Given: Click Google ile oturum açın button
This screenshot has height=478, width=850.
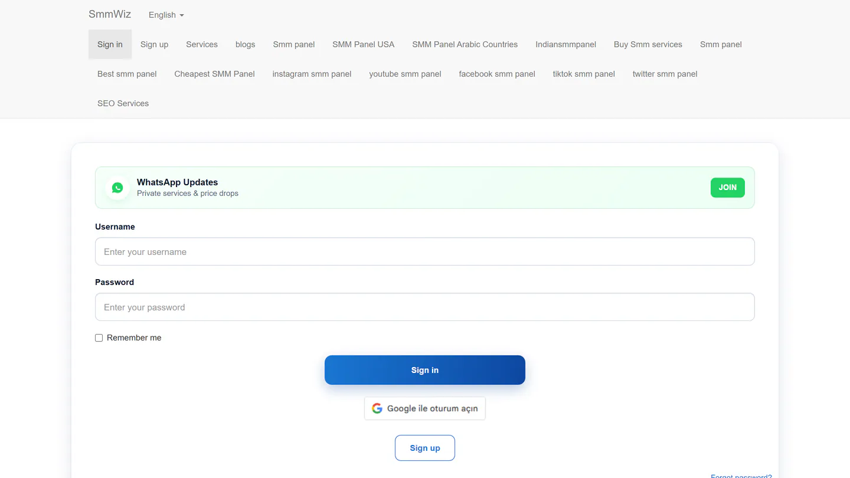Looking at the screenshot, I should [x=425, y=408].
